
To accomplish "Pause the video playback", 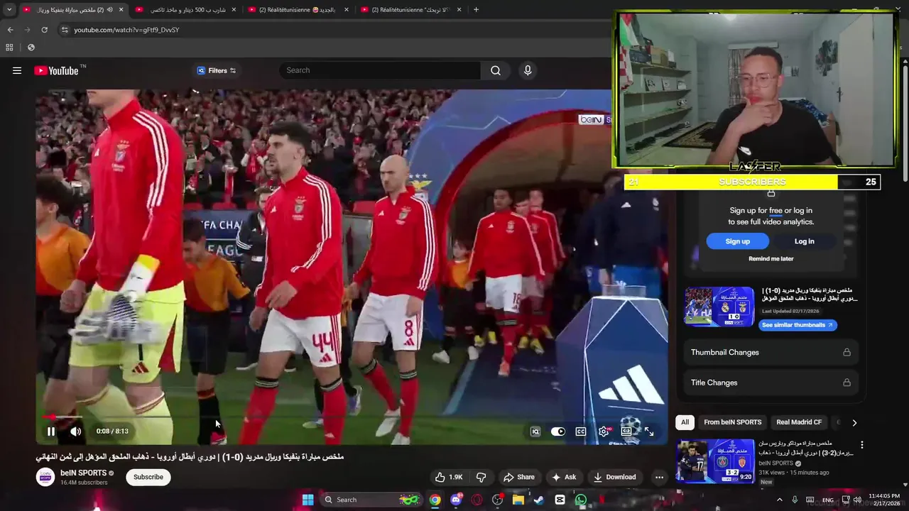I will click(50, 432).
